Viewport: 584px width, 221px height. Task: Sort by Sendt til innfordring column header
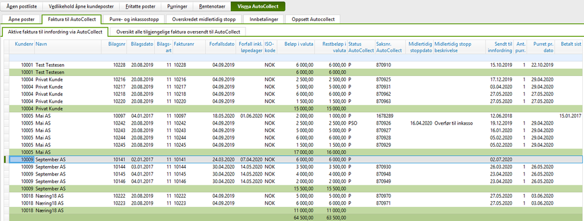[x=500, y=47]
